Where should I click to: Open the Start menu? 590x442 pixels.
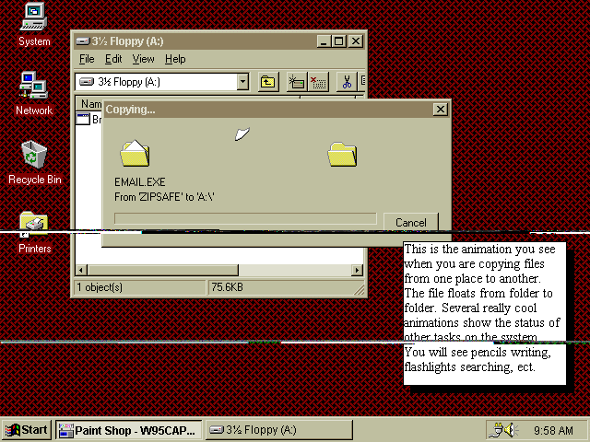click(x=27, y=430)
